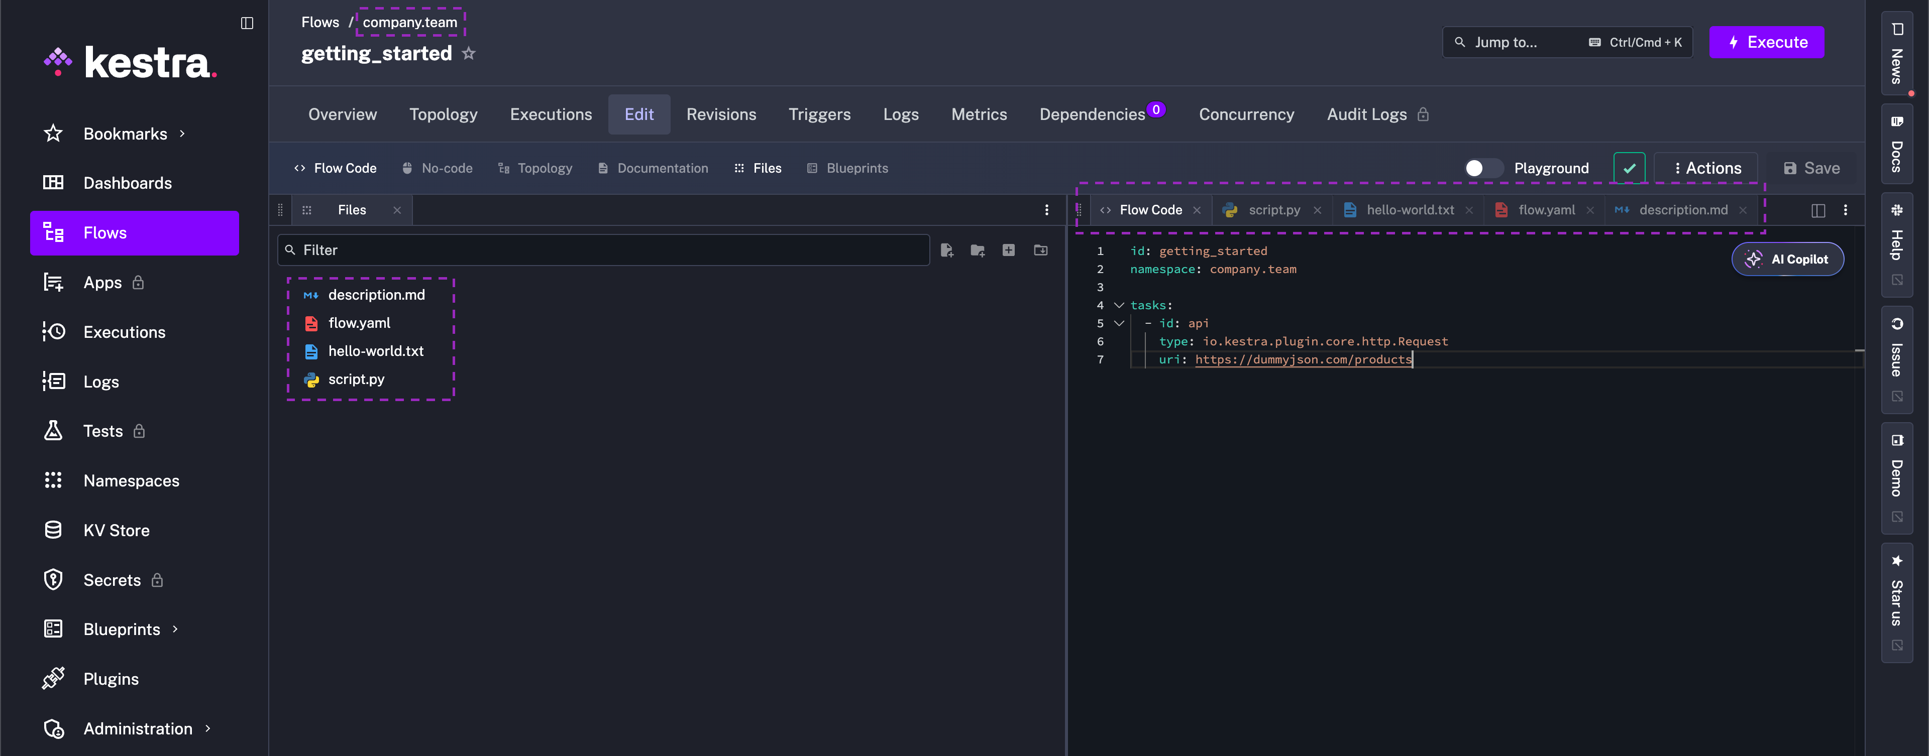Create a new folder in the Files panel

(x=978, y=250)
